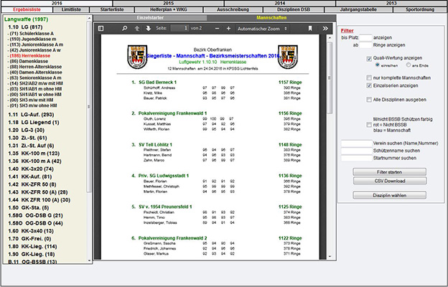Click the Verein suchen input field
The height and width of the screenshot is (287, 448).
357,143
